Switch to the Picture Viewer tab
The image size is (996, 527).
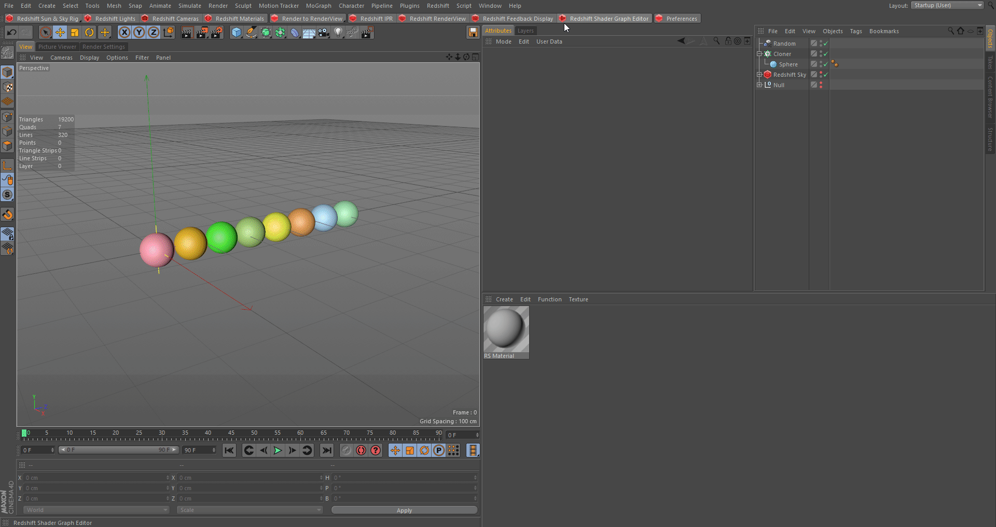point(57,47)
